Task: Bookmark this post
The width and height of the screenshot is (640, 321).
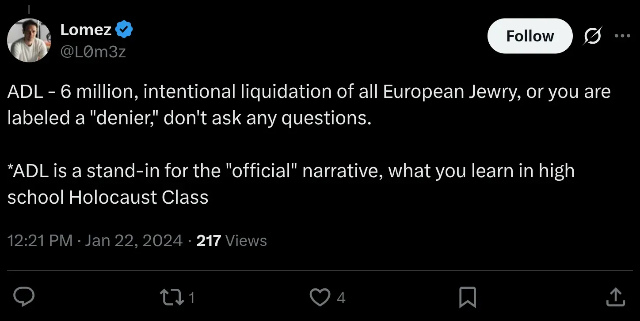Action: (x=467, y=298)
